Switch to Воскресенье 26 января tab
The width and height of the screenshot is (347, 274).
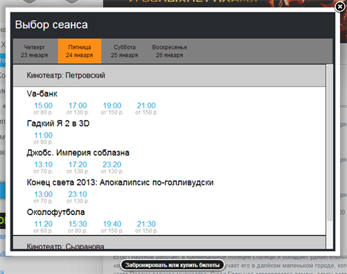tap(169, 51)
